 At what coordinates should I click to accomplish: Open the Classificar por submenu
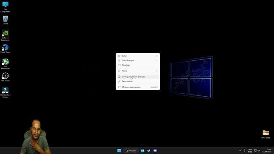point(138,60)
